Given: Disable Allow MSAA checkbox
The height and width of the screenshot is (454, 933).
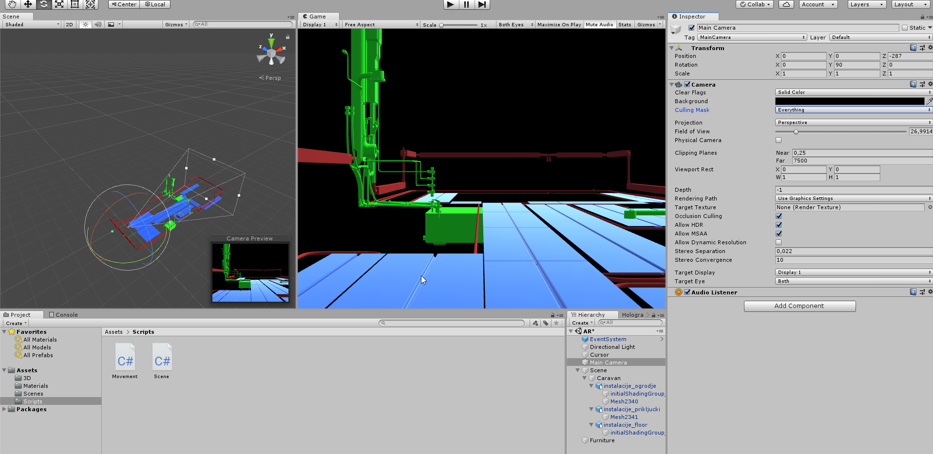Looking at the screenshot, I should (779, 234).
